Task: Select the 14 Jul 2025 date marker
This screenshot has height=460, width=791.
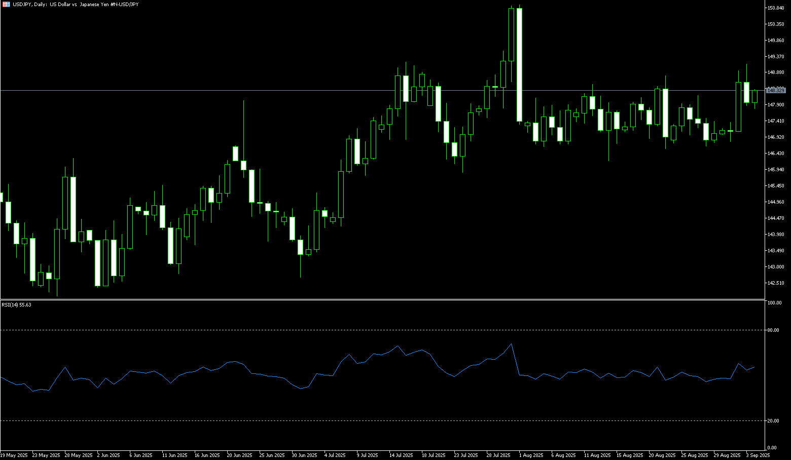Action: pyautogui.click(x=401, y=455)
